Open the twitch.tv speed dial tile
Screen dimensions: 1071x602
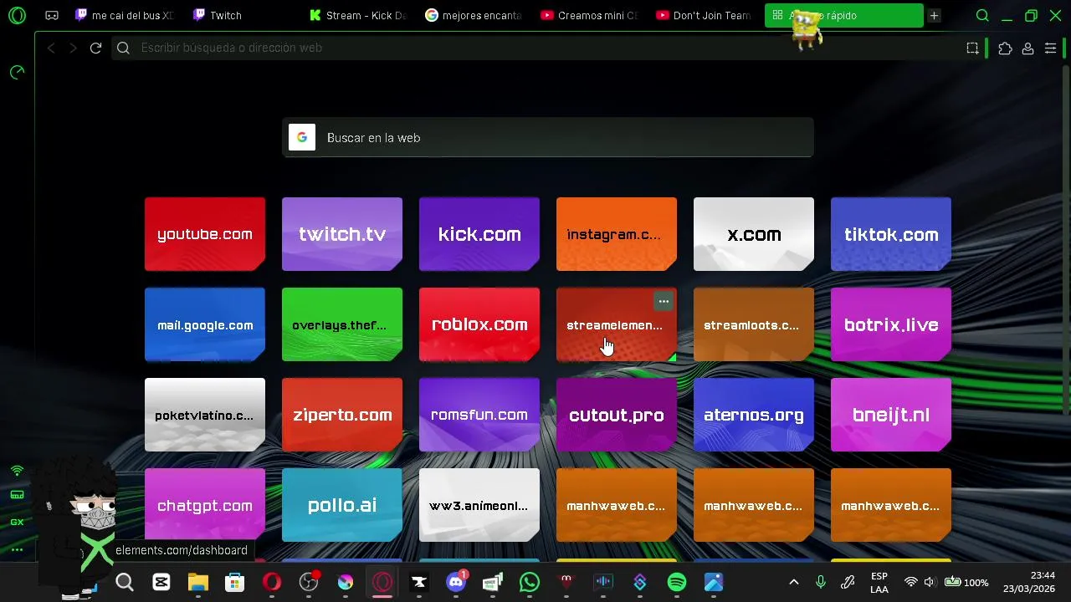point(342,234)
